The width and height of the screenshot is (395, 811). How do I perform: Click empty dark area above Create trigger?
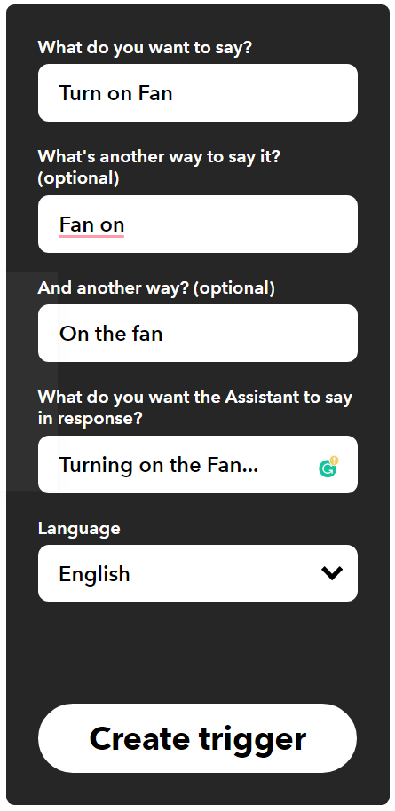(198, 653)
